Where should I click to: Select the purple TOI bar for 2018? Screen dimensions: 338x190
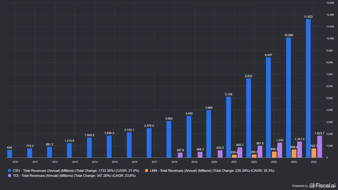[180, 155]
